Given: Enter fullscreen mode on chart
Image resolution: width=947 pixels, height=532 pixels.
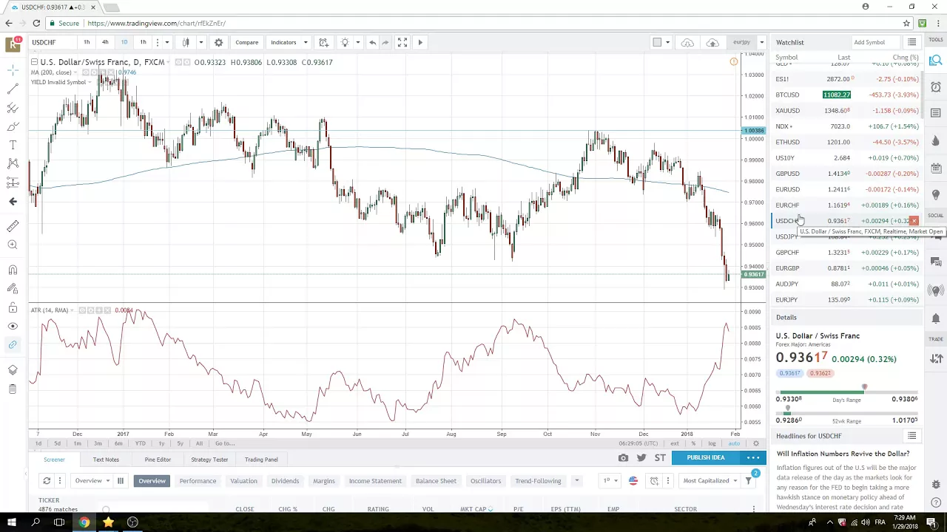Looking at the screenshot, I should 402,42.
